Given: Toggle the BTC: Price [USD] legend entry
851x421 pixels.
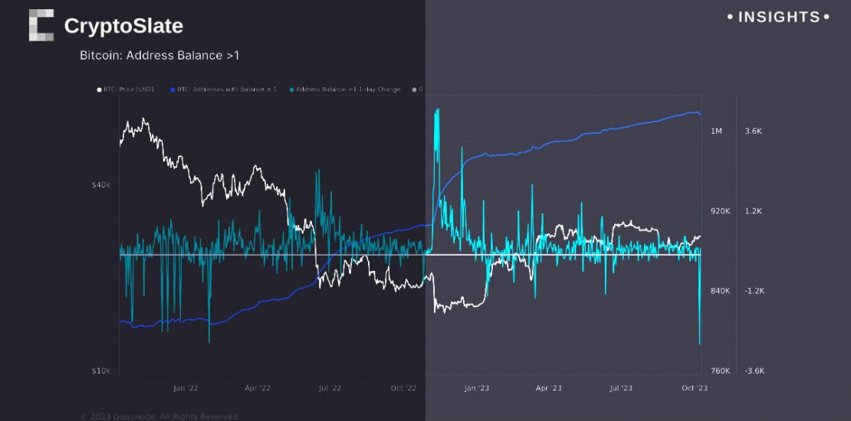Looking at the screenshot, I should pos(129,90).
